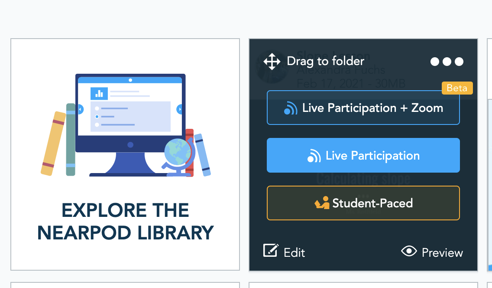The image size is (492, 288).
Task: Click the yellow book in library illustration
Action: point(53,144)
